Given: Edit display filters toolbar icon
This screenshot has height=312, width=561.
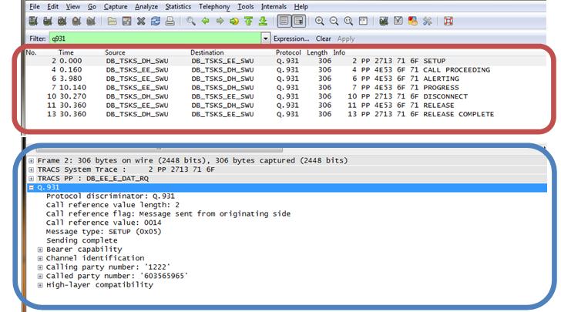Looking at the screenshot, I should click(398, 21).
